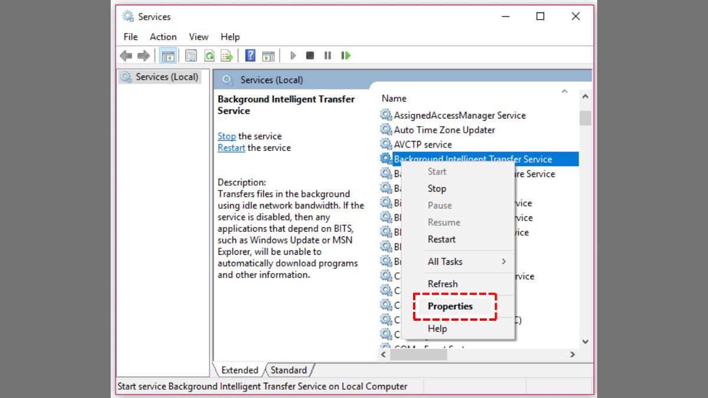
Task: Select Services (Local) in the console tree
Action: pyautogui.click(x=159, y=77)
